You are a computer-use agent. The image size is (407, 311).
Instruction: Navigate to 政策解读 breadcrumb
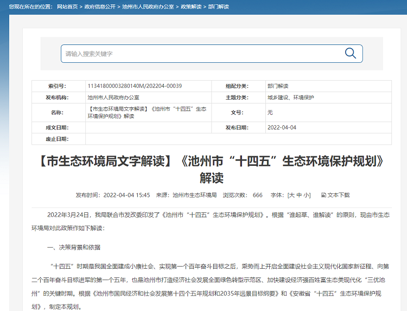tap(192, 7)
